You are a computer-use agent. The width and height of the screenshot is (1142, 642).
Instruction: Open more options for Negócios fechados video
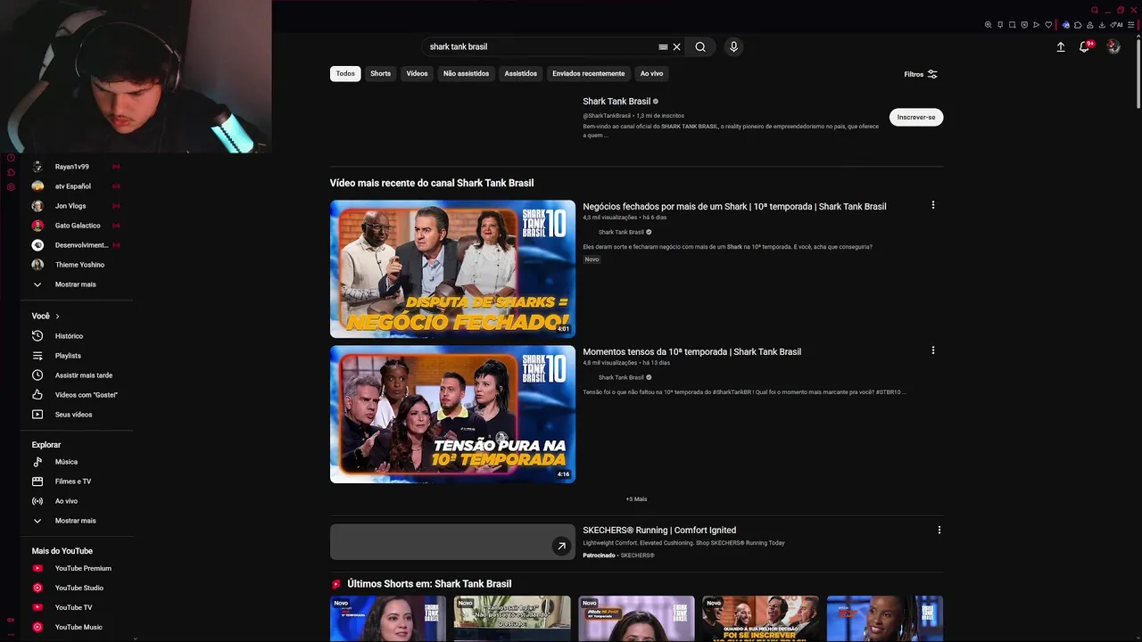point(933,205)
